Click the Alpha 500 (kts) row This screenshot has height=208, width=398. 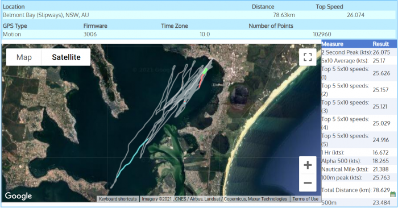click(359, 161)
